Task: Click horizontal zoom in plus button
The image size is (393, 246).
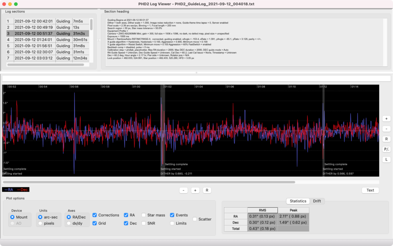Action: tap(195, 190)
